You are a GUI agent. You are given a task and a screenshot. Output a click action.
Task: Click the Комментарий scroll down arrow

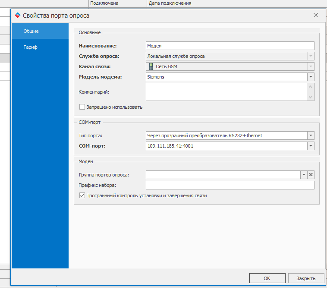tap(311, 97)
